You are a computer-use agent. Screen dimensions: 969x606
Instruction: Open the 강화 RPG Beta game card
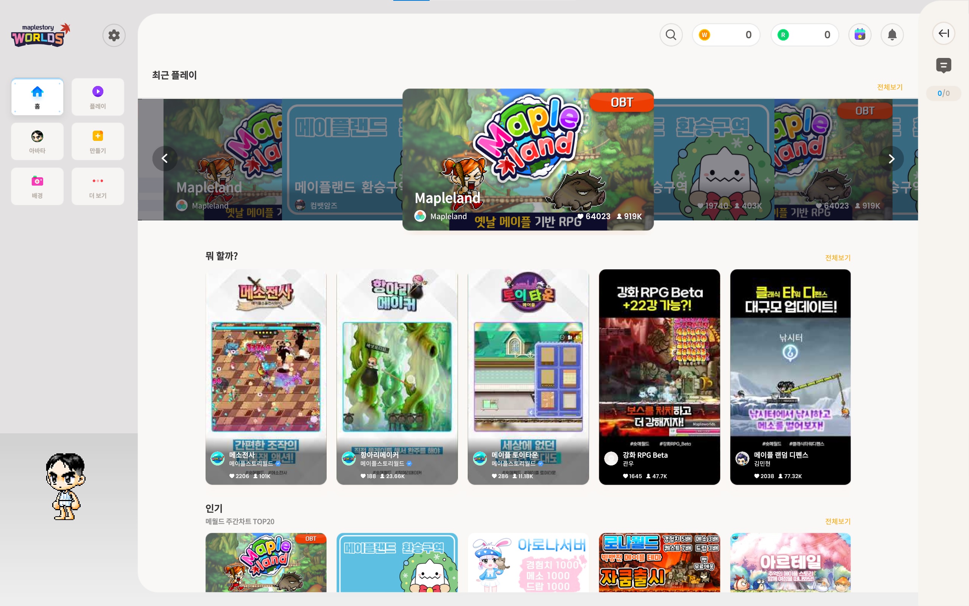click(x=659, y=377)
